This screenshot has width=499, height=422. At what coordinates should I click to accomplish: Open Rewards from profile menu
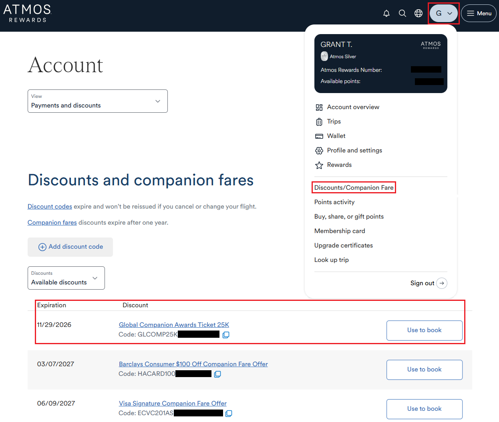(339, 165)
